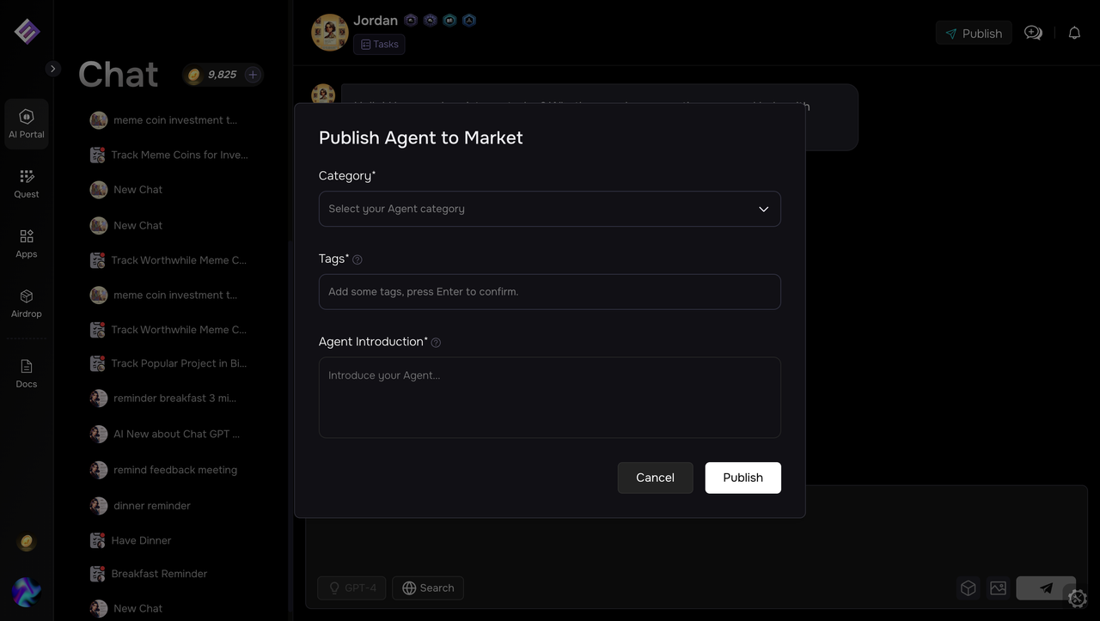Click the plus button beside coin balance
Viewport: 1100px width, 621px height.
253,75
